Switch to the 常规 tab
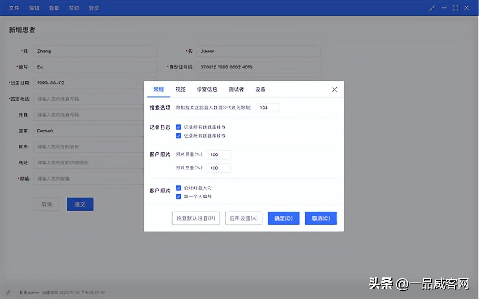 159,89
